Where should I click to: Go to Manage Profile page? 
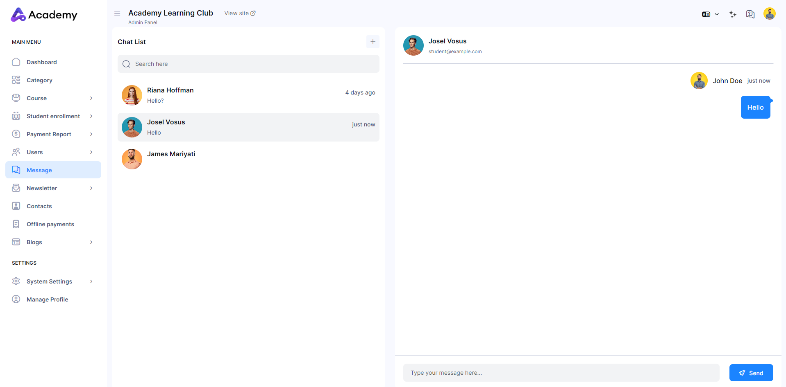click(47, 299)
